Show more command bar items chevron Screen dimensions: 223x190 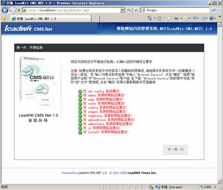[220, 17]
